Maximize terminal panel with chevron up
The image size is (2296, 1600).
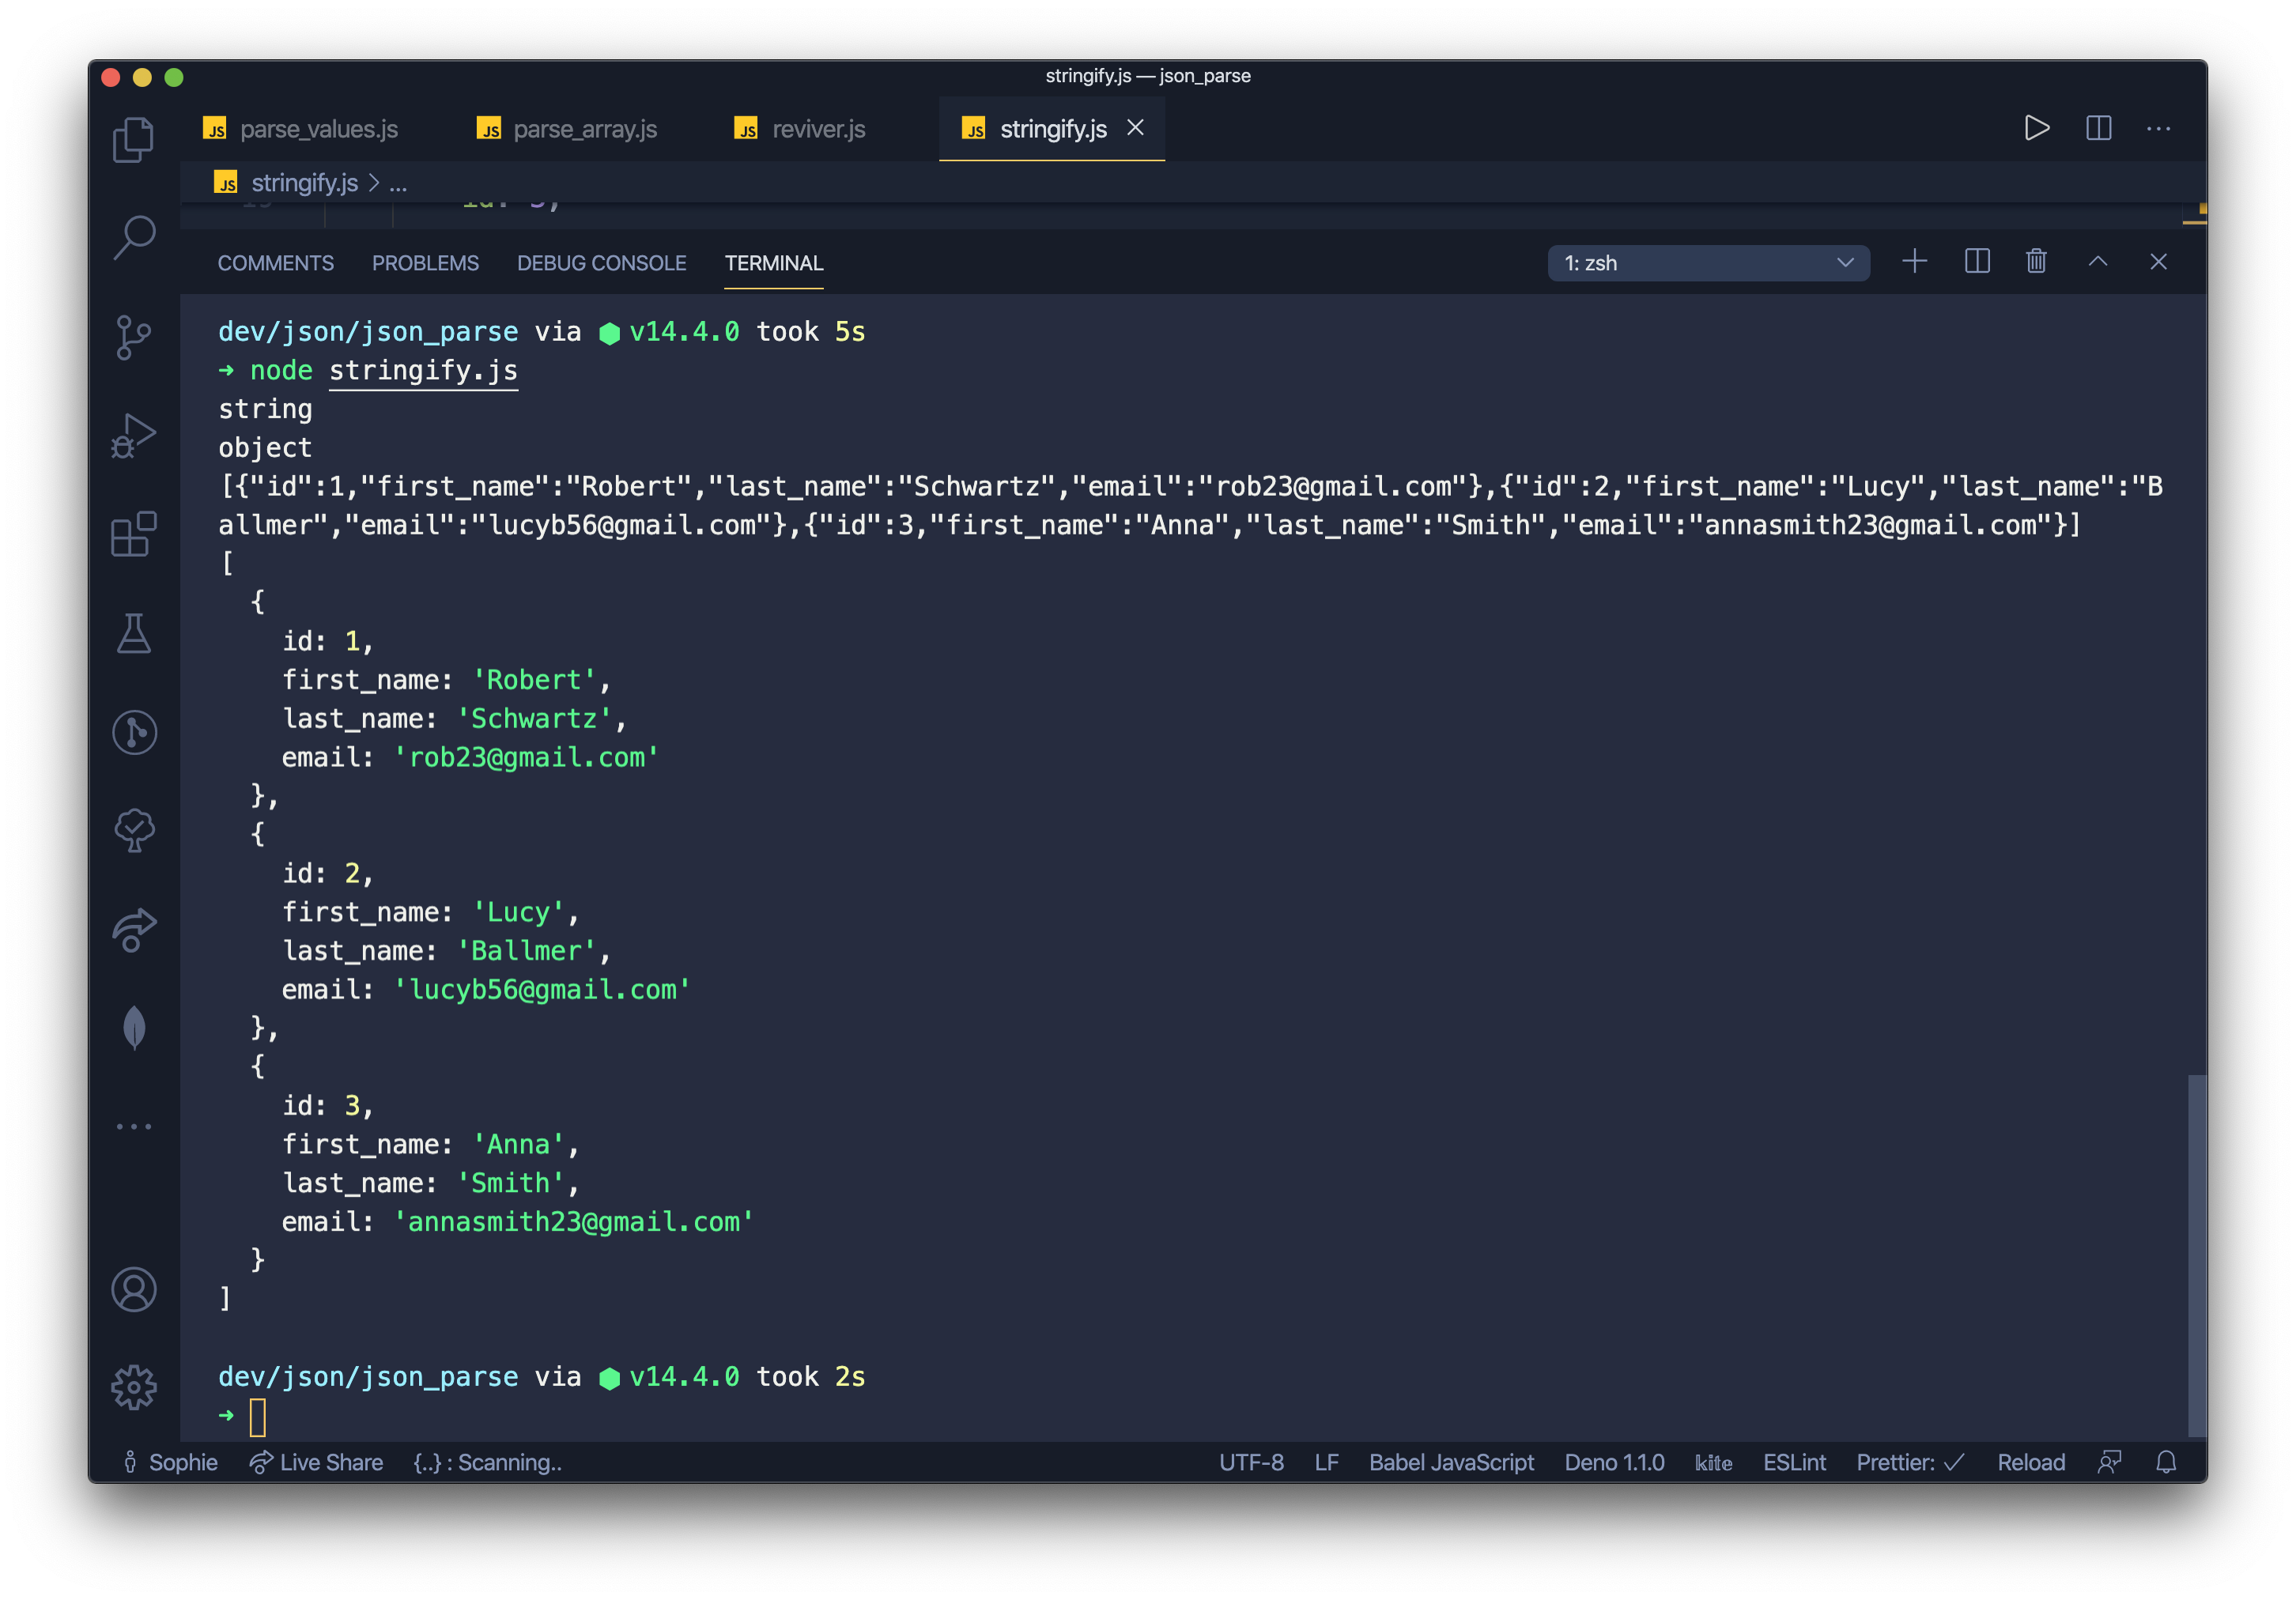point(2097,262)
